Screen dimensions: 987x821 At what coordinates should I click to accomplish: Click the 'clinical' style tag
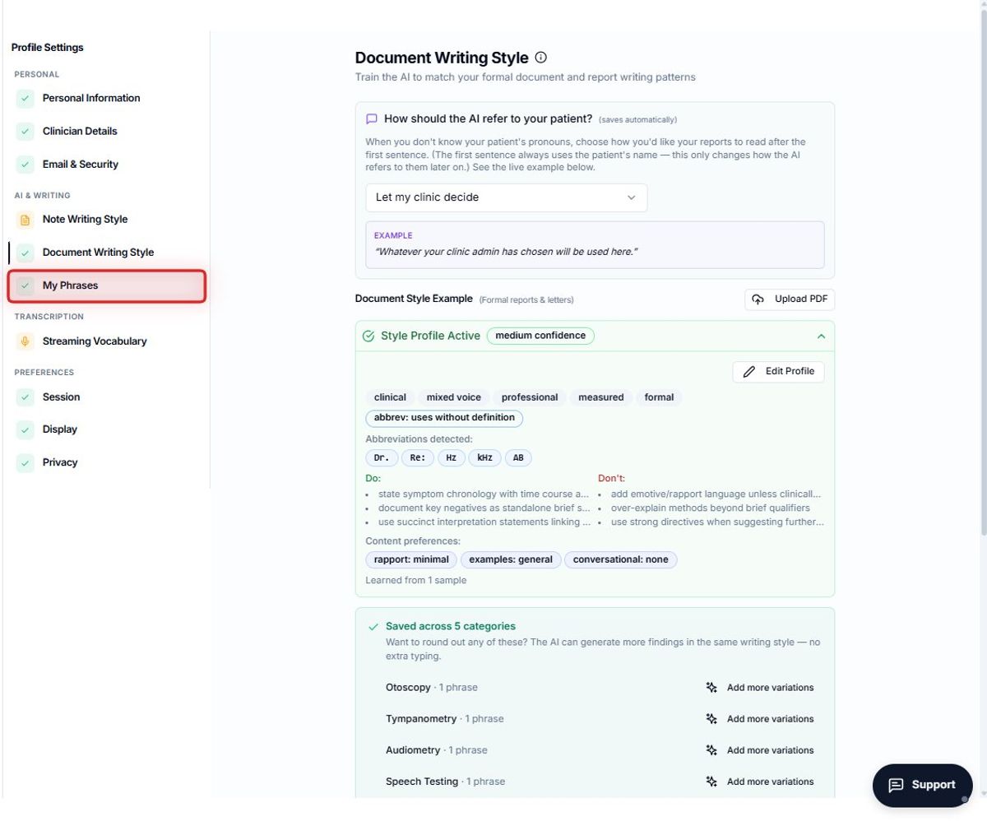[x=390, y=397]
